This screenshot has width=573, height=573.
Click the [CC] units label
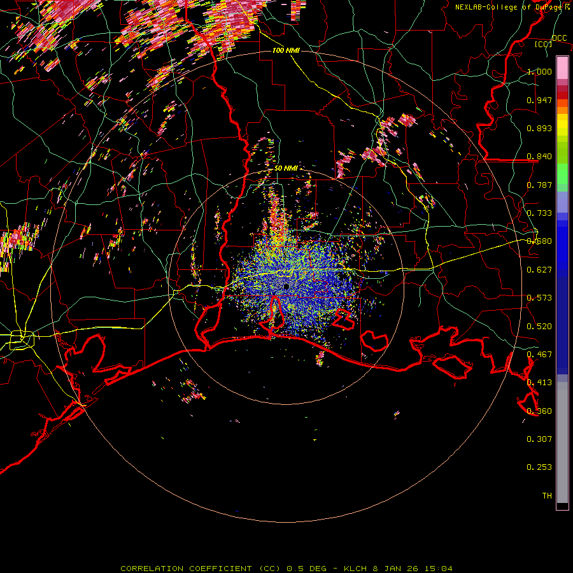point(544,44)
